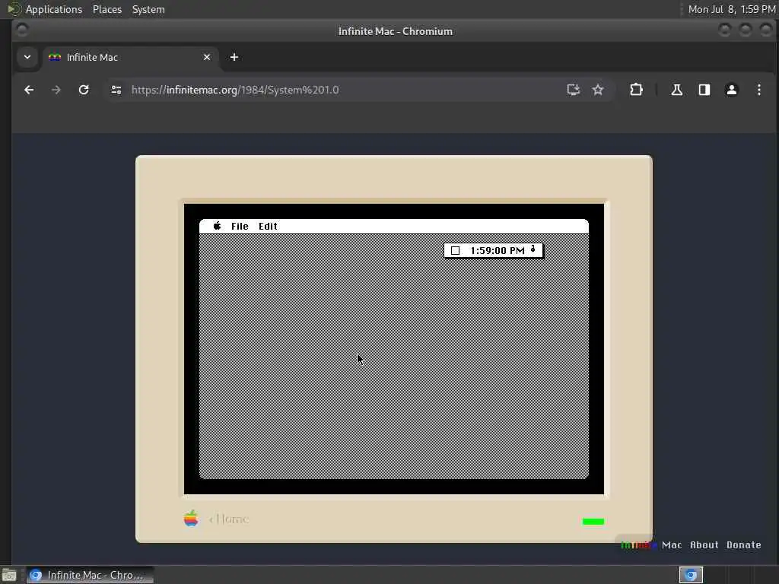Click the browser forward arrow
This screenshot has width=779, height=584.
coord(56,90)
